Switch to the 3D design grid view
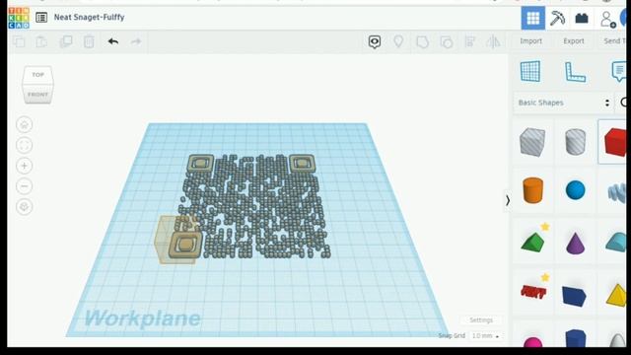Image resolution: width=631 pixels, height=355 pixels. click(533, 18)
